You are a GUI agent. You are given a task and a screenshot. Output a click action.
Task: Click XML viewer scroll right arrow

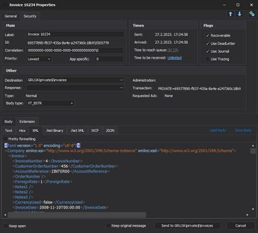(247, 214)
